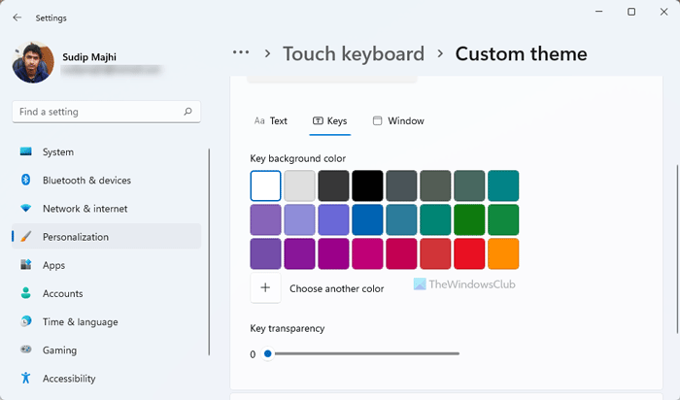
Task: Click the search magnifier icon
Action: click(x=188, y=112)
